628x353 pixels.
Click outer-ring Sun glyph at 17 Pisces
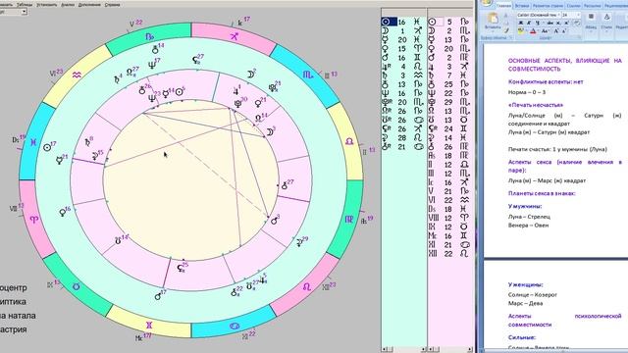48,147
